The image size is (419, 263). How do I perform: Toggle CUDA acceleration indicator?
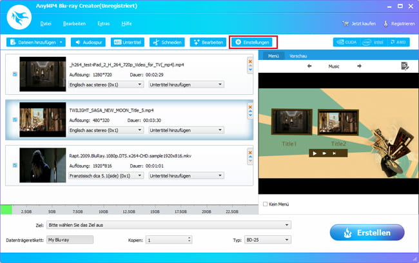(x=347, y=43)
